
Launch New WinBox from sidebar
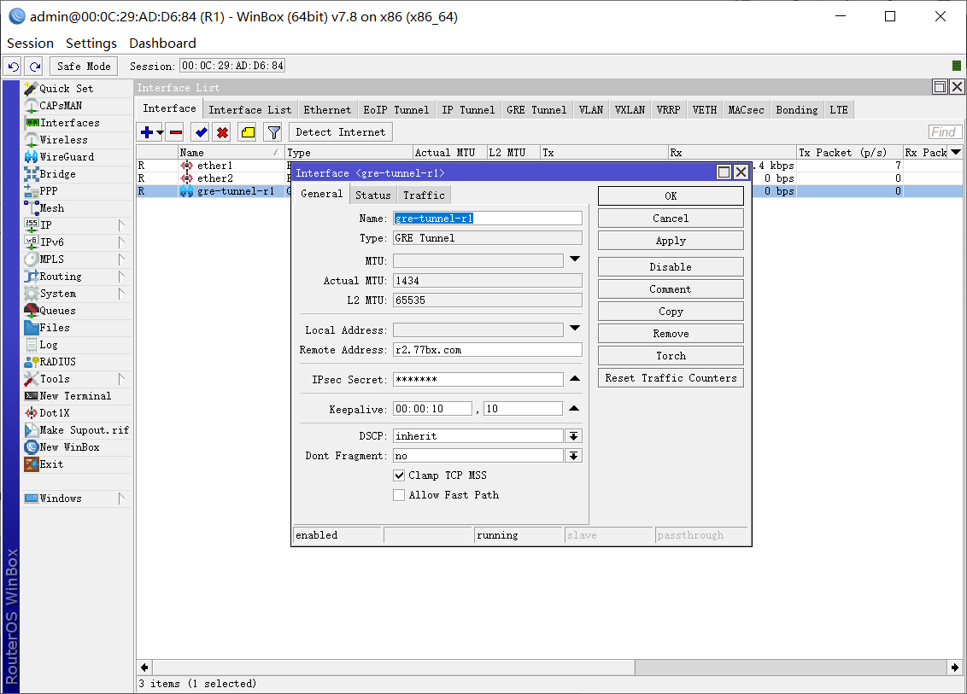(77, 447)
